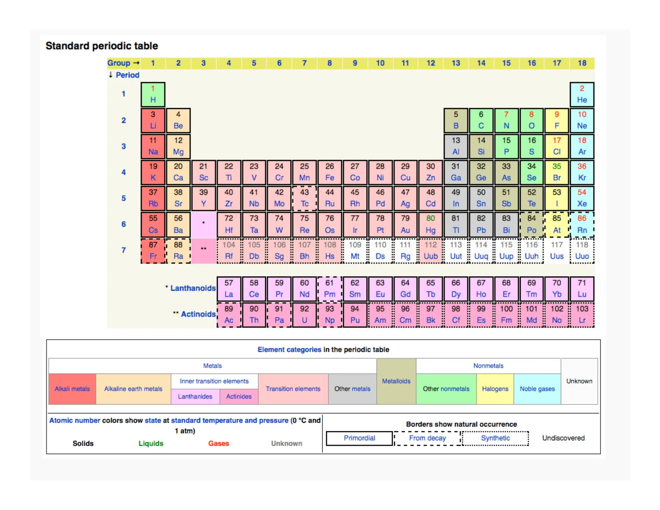Viewport: 660px width, 510px height.
Task: Click the Synthetic border legend link
Action: tap(495, 438)
